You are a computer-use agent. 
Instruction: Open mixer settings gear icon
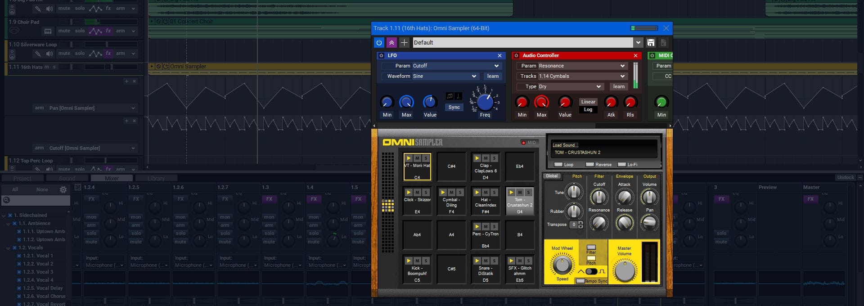[63, 189]
